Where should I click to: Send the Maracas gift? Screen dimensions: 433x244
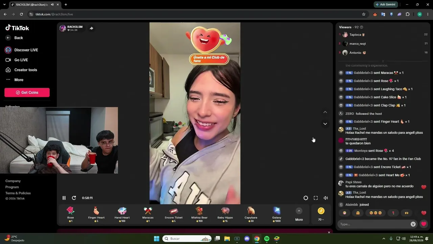(x=148, y=215)
